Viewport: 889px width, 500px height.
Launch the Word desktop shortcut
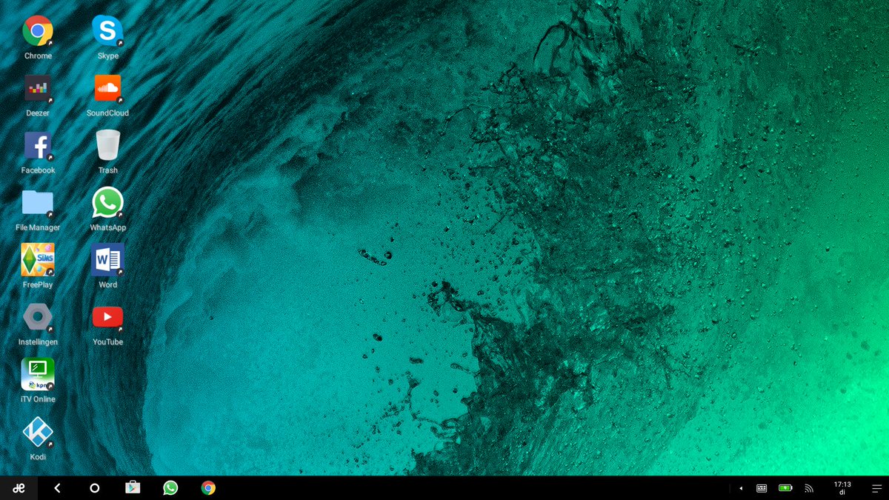point(107,259)
